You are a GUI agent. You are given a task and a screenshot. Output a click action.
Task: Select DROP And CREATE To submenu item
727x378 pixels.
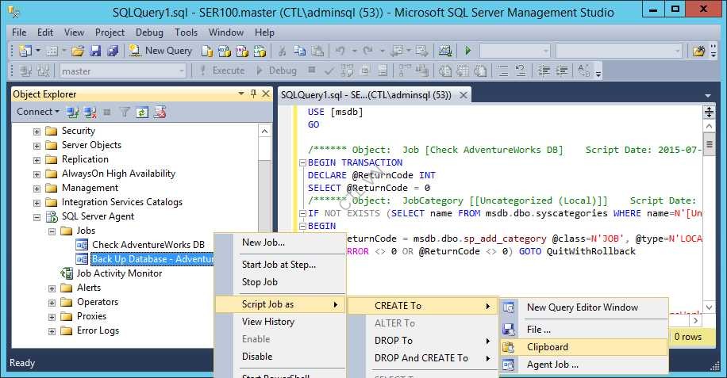click(x=421, y=358)
